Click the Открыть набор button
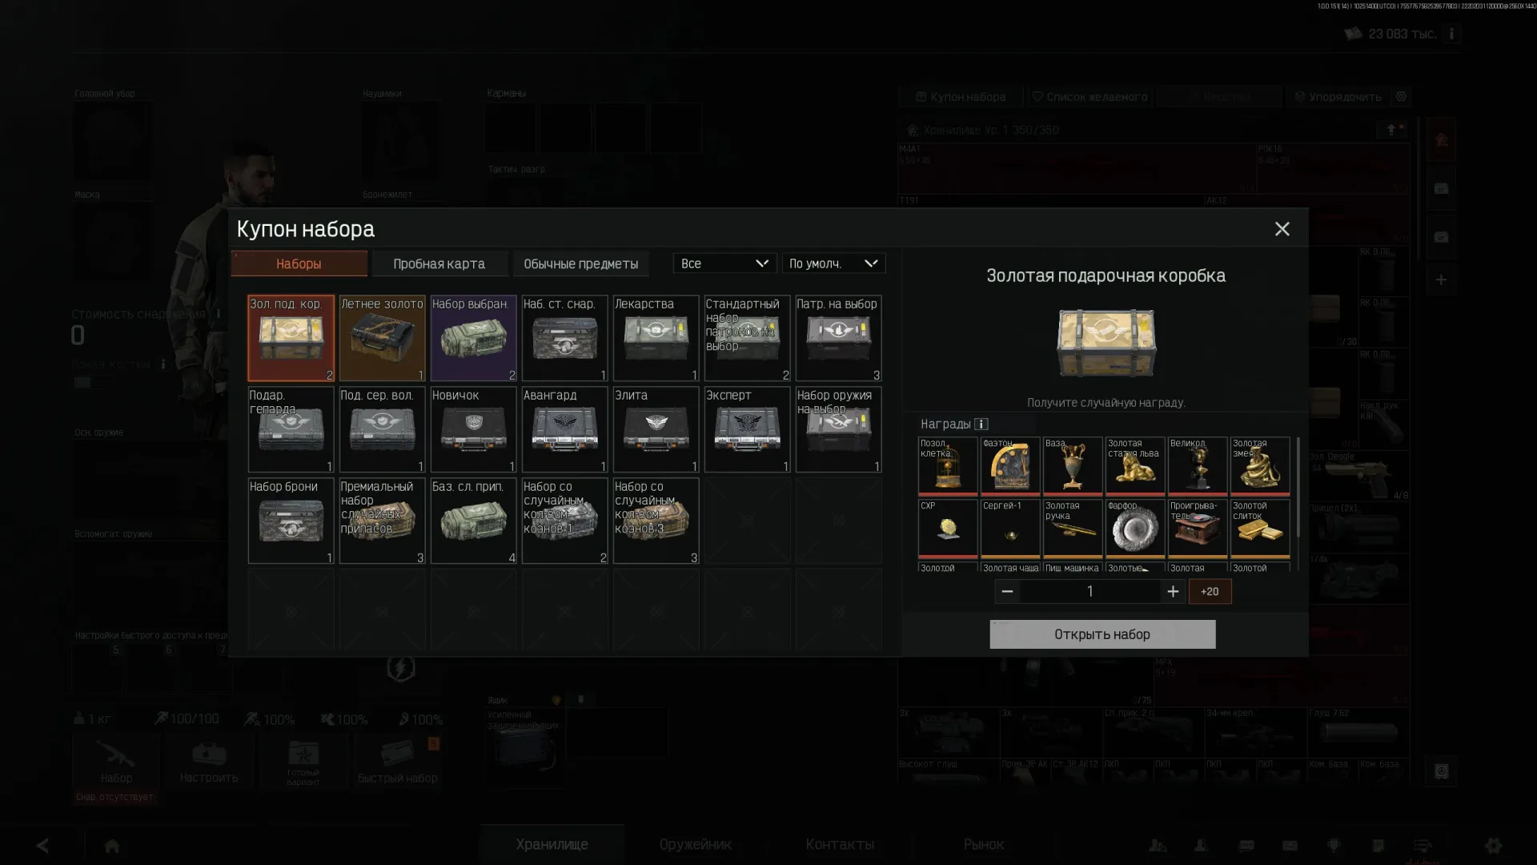 pos(1102,634)
